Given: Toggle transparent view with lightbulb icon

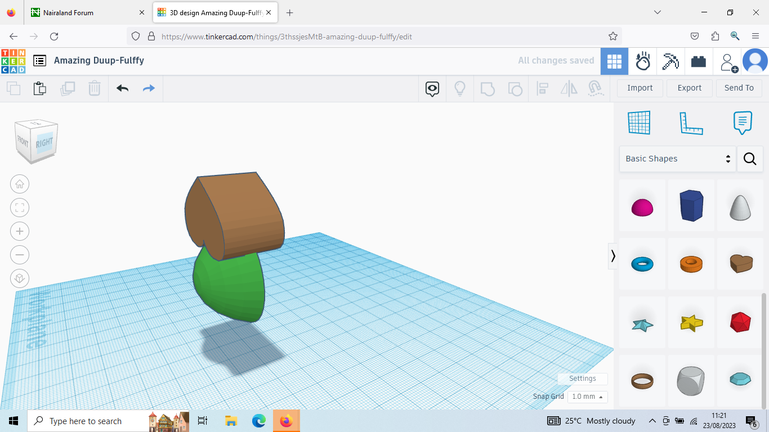Looking at the screenshot, I should point(460,89).
